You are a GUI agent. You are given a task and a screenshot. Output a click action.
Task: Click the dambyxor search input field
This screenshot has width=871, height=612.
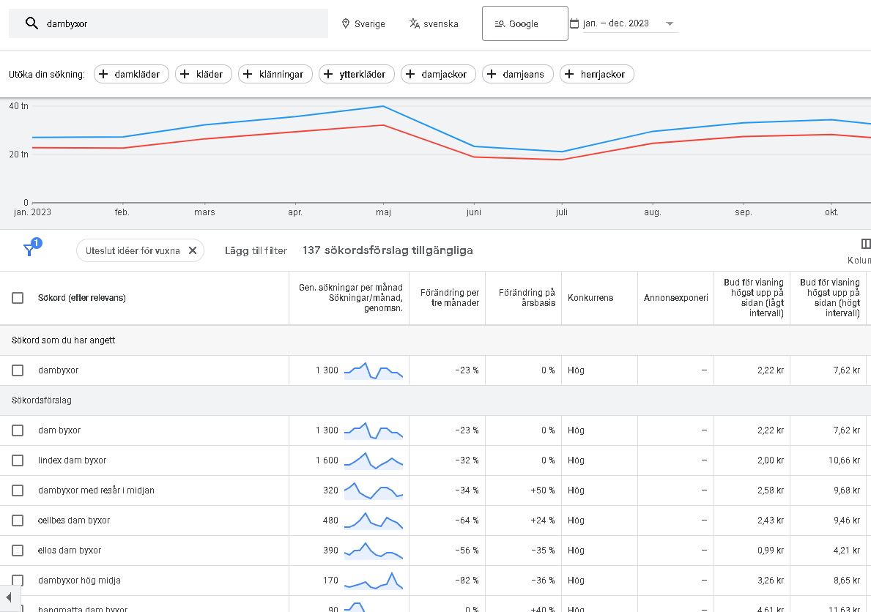168,23
